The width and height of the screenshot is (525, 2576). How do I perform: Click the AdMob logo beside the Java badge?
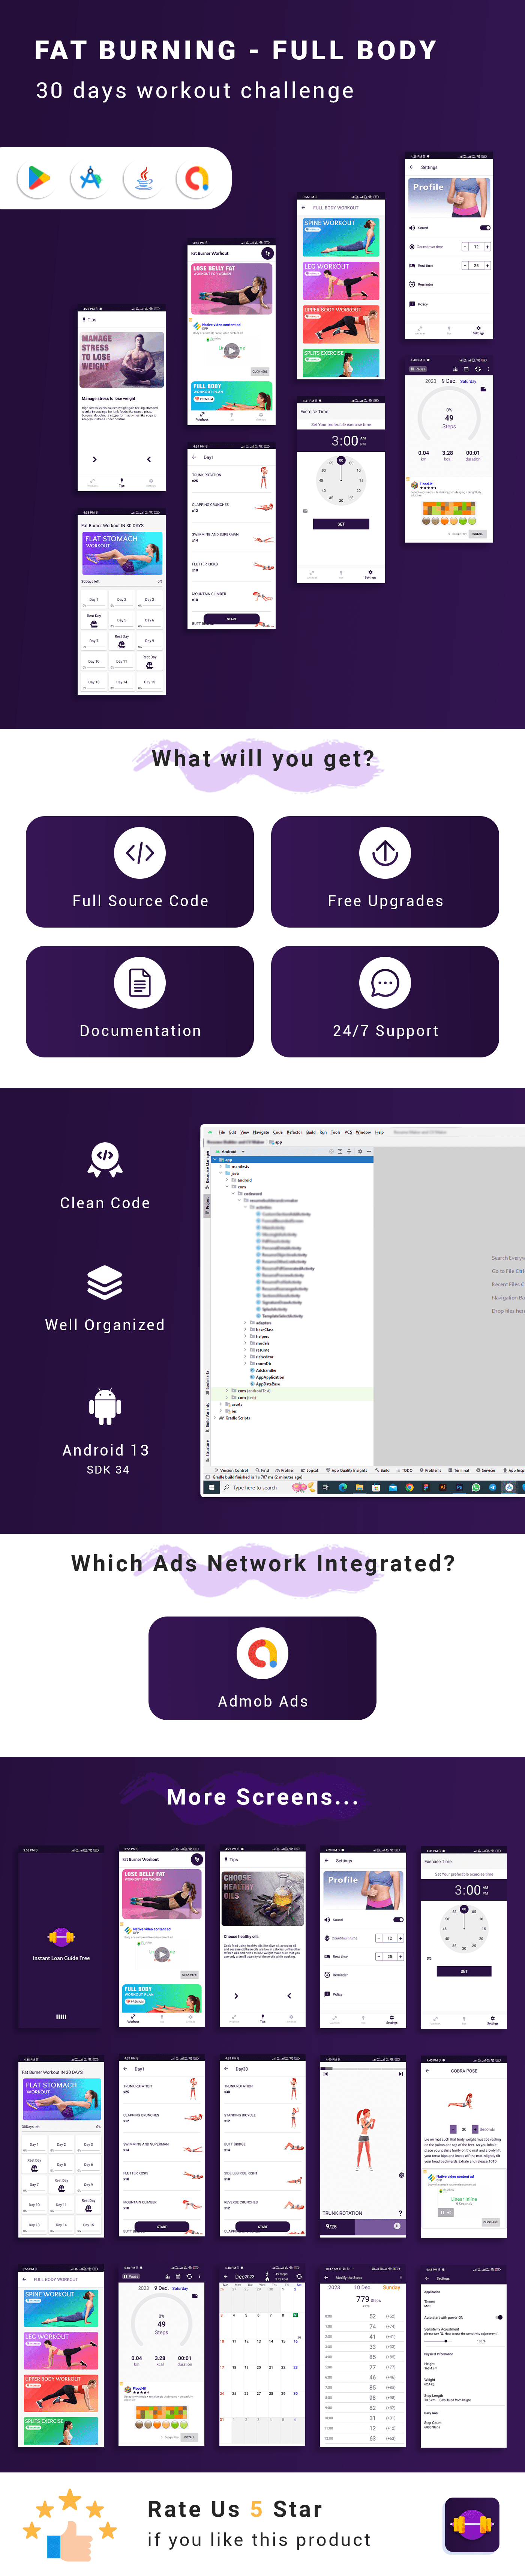[x=196, y=178]
